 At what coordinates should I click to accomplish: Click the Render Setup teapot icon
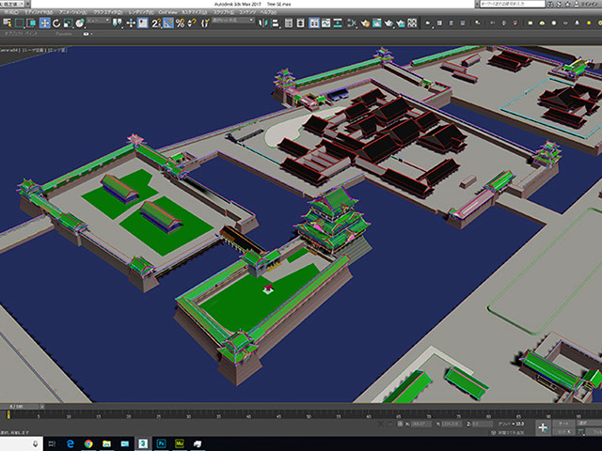375,23
